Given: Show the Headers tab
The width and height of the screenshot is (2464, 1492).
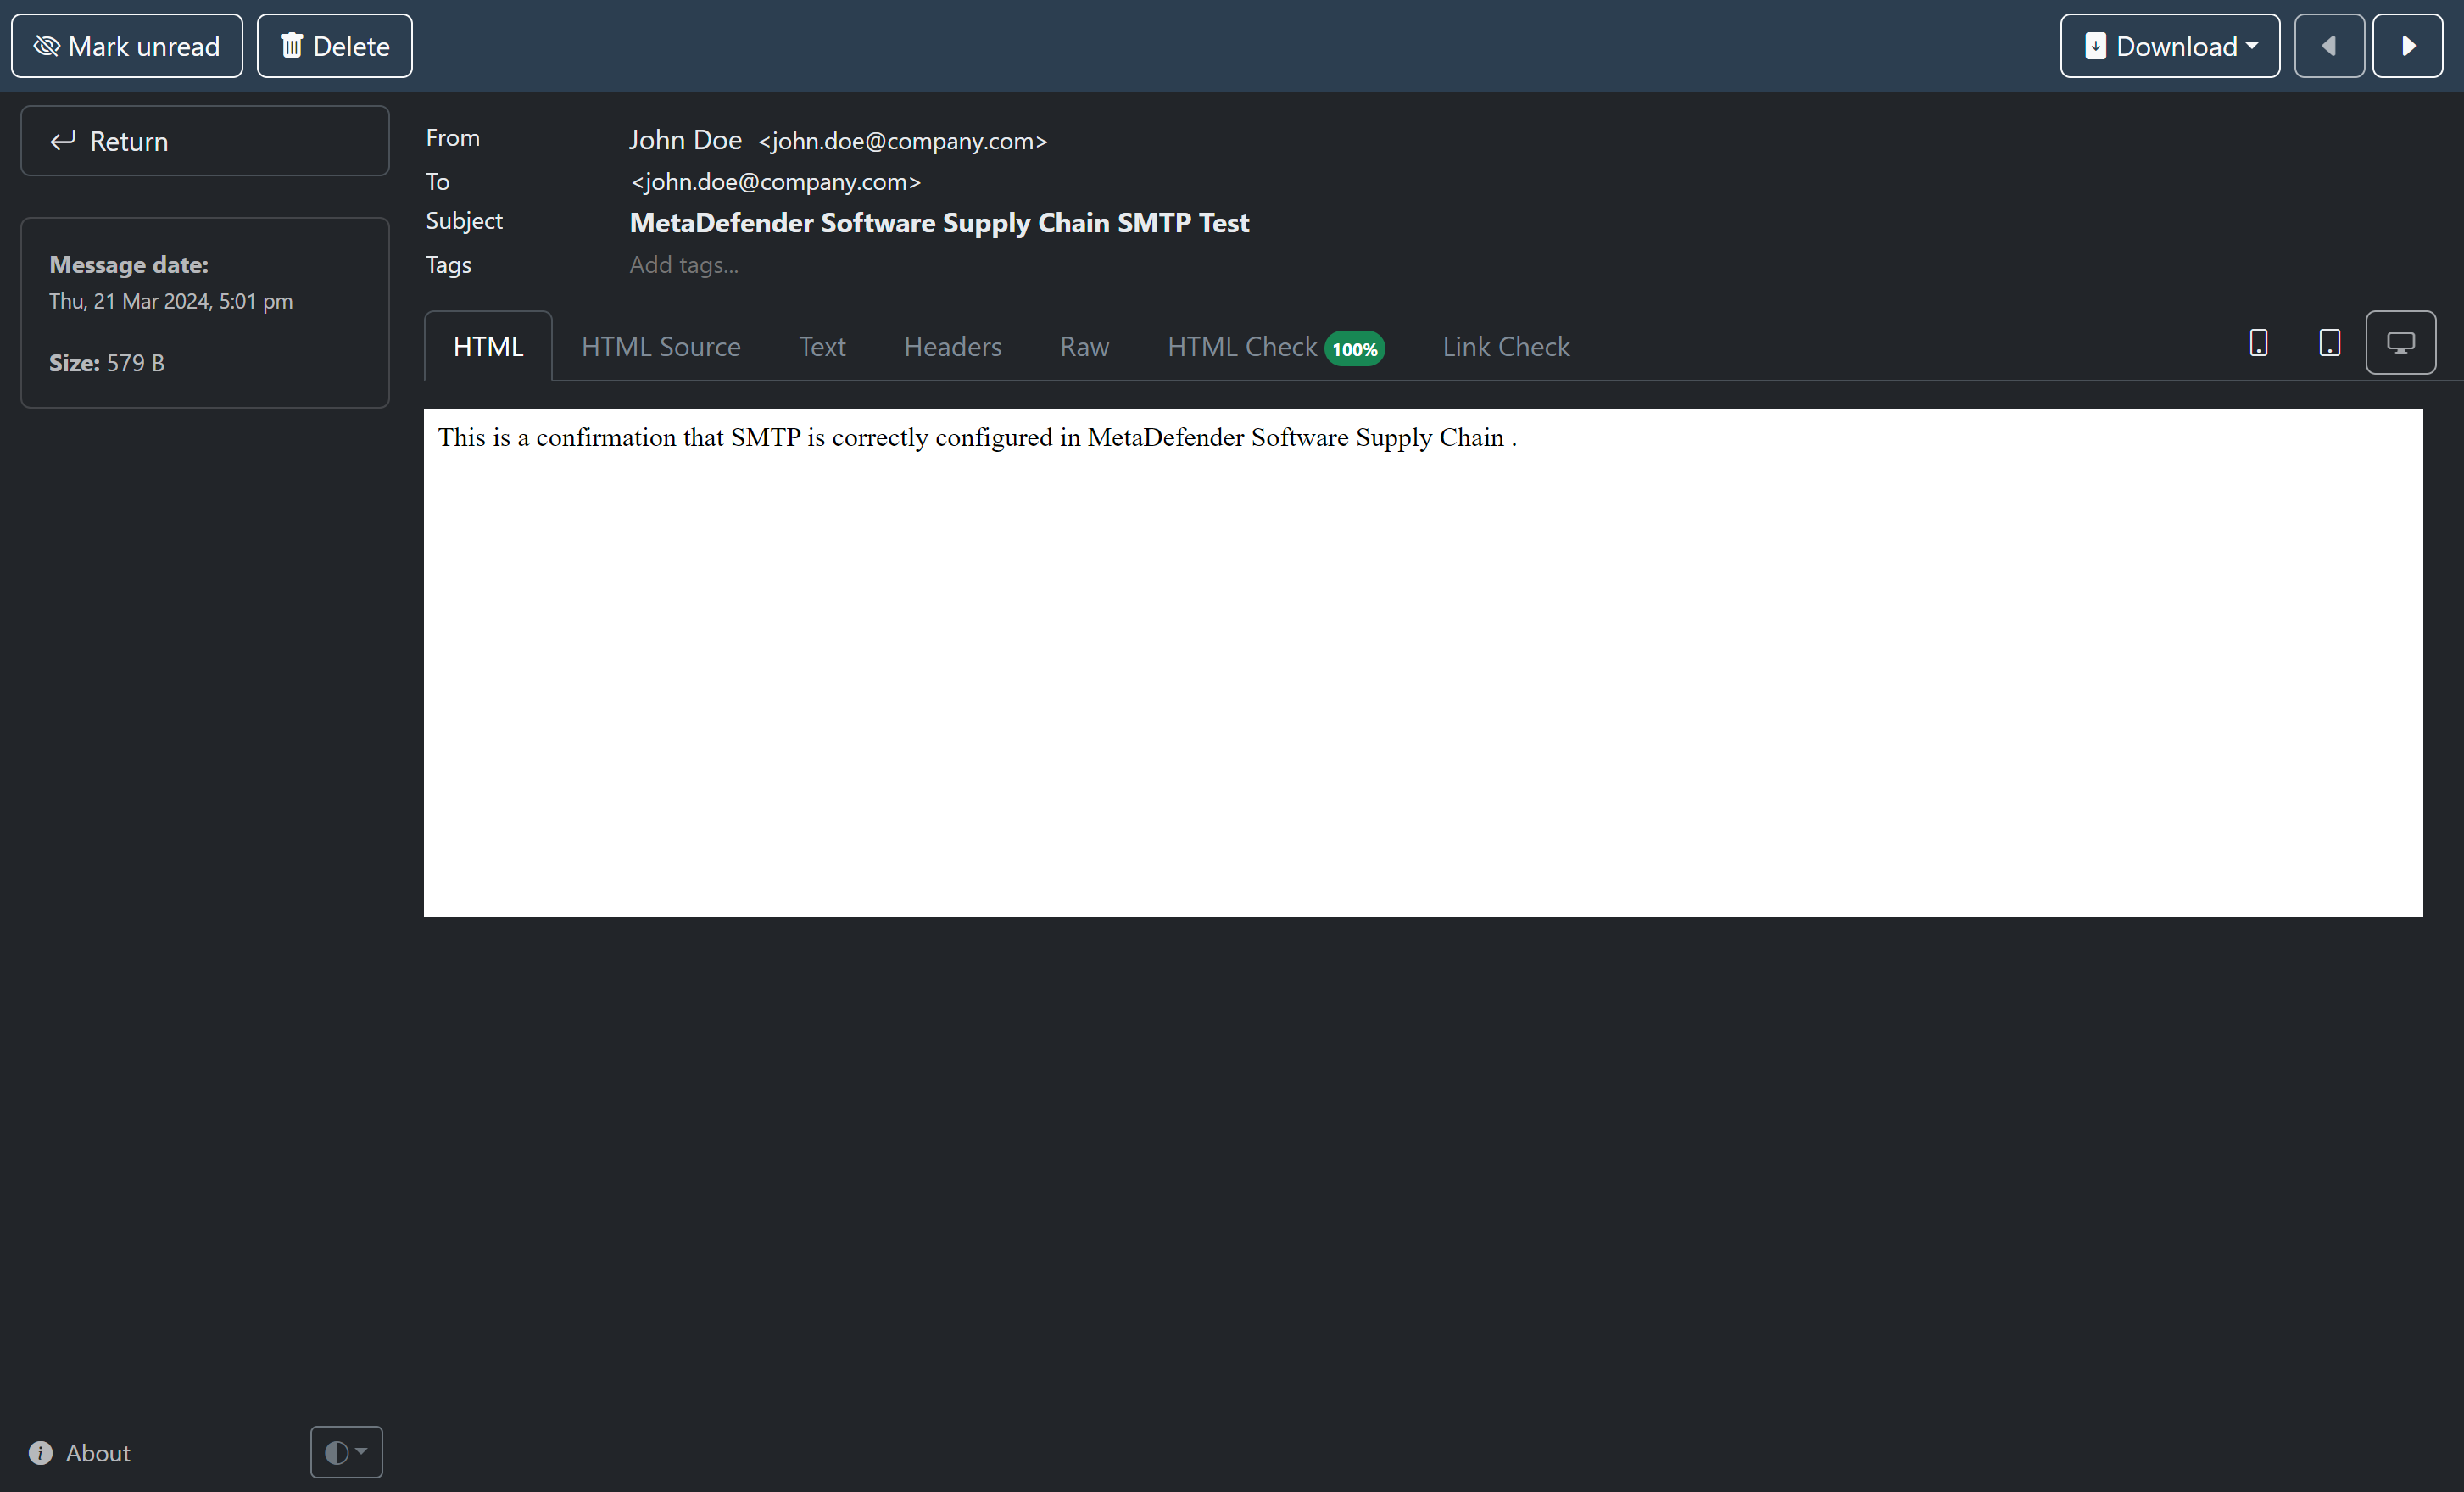Looking at the screenshot, I should (x=952, y=346).
